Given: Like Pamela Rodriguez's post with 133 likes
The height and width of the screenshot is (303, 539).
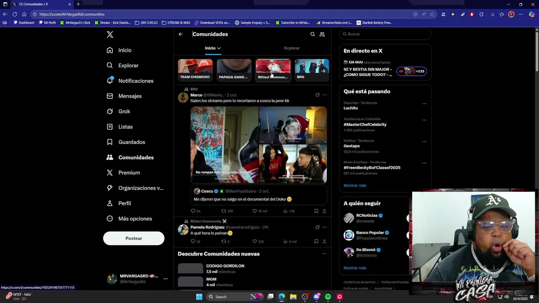Looking at the screenshot, I should [x=258, y=242].
